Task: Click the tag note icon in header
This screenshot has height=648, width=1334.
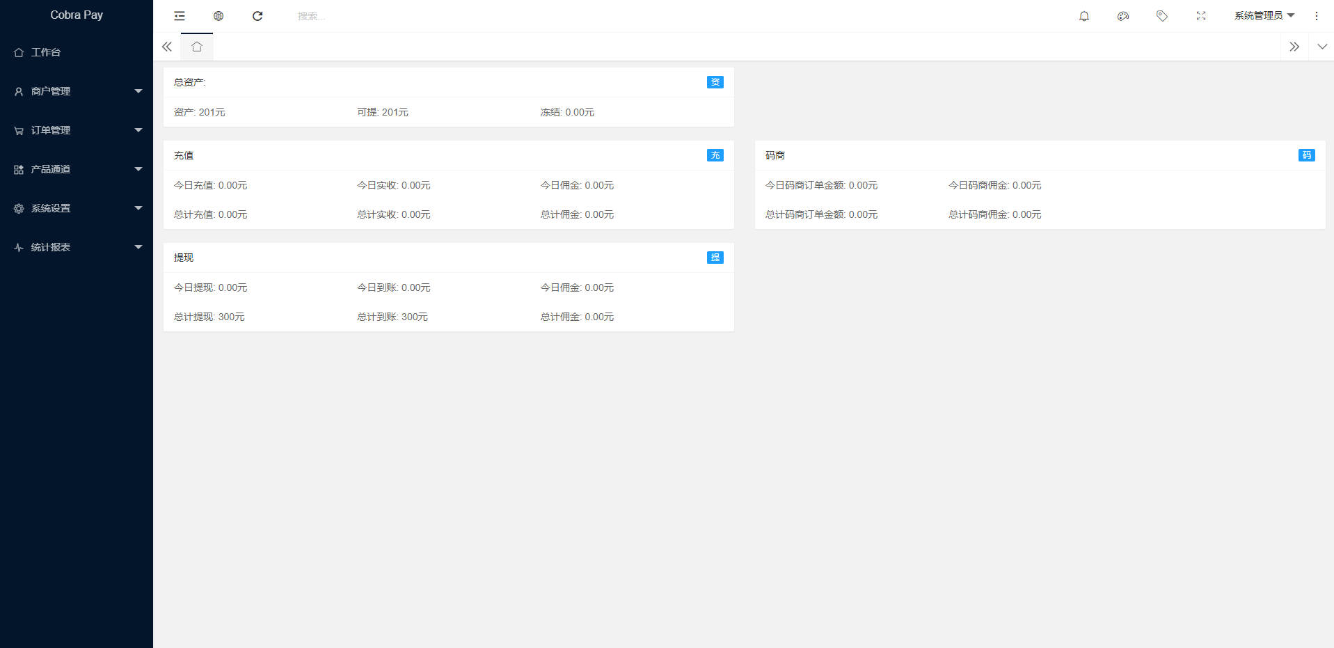Action: tap(1162, 16)
